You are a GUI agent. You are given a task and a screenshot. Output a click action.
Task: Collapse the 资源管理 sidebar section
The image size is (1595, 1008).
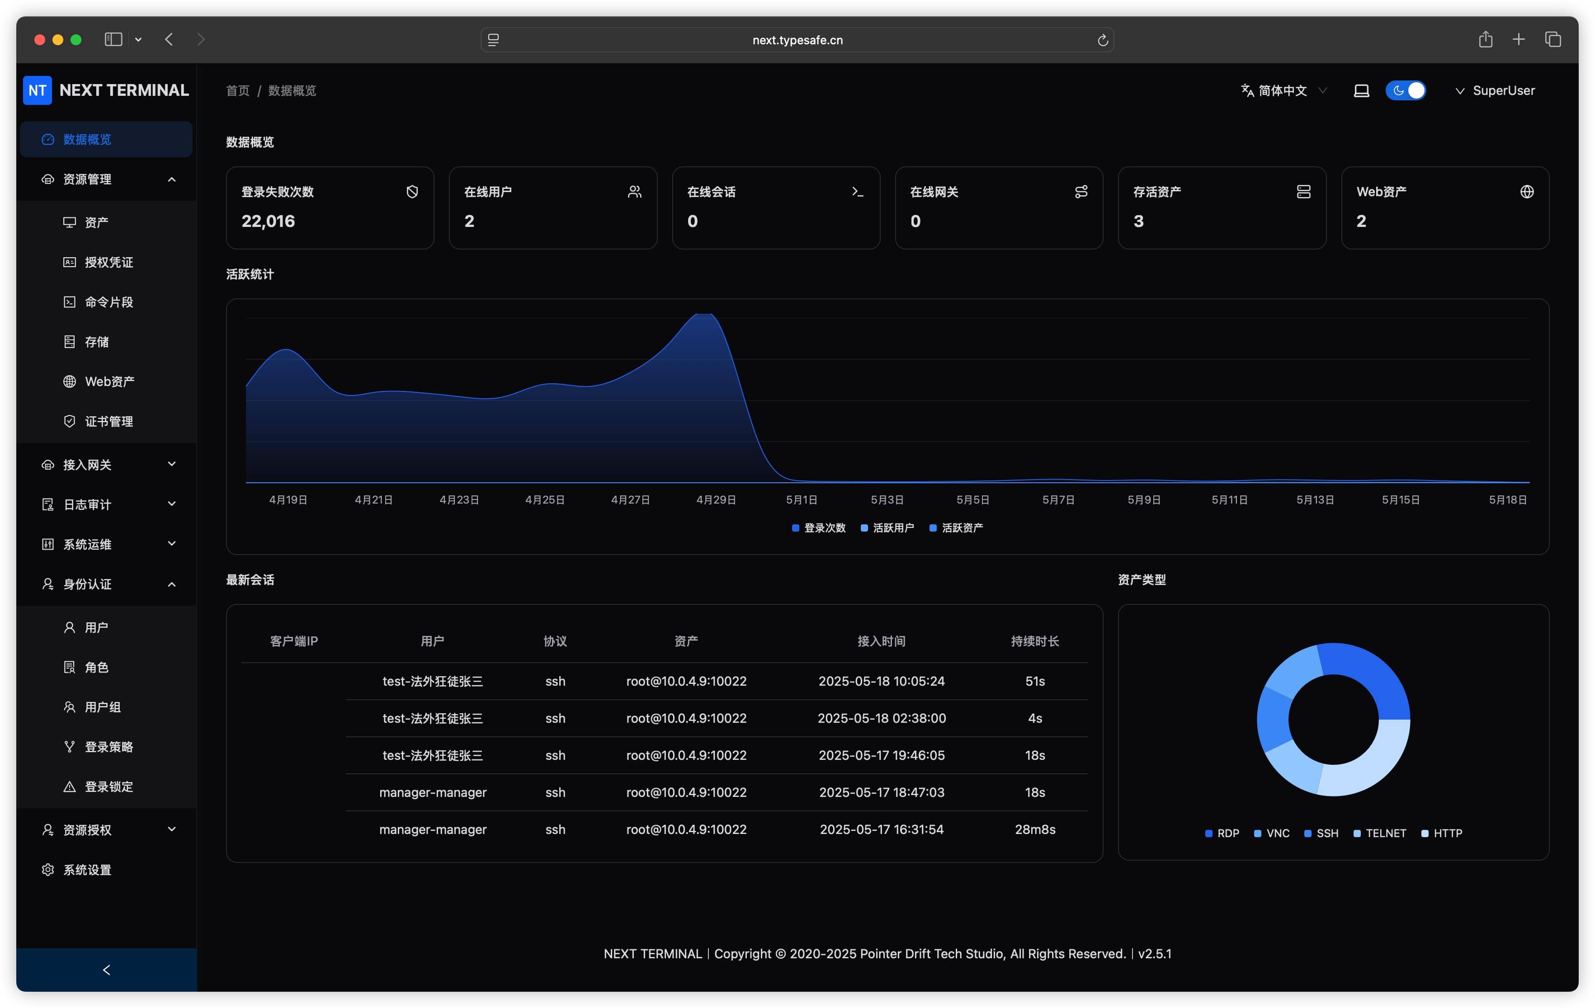coord(107,179)
